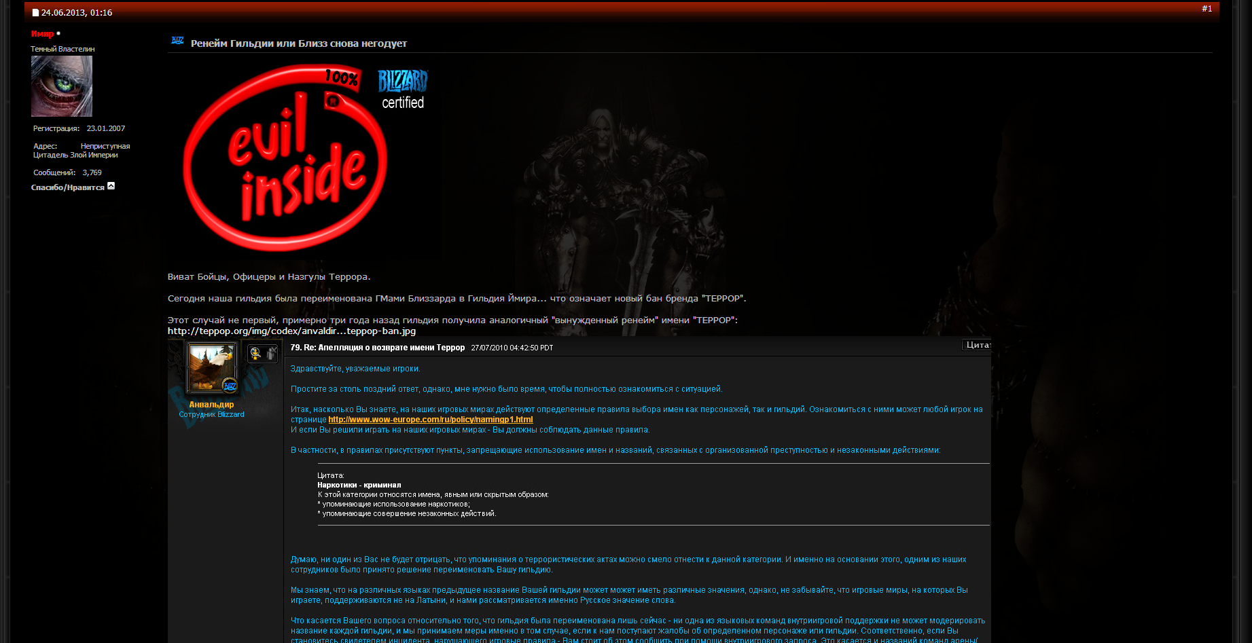Click the 'Виват Бойцы, Офицеры и Назгулы Террора.' line
Screen dimensions: 1252x643
click(x=269, y=277)
